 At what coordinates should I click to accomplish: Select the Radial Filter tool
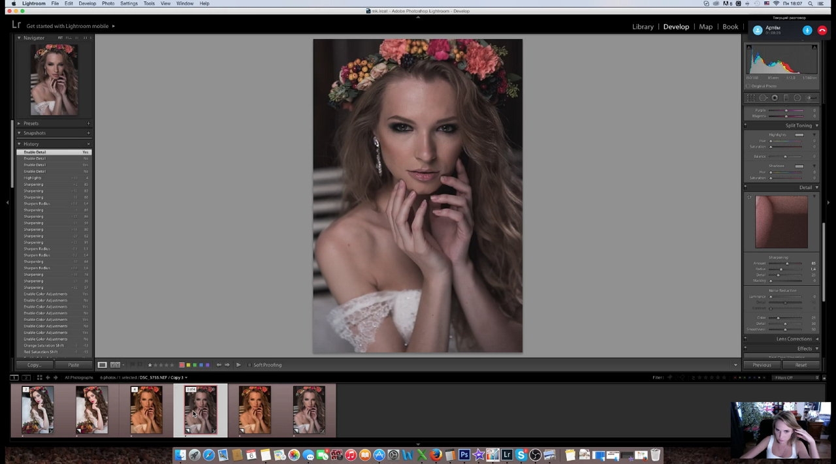[797, 98]
